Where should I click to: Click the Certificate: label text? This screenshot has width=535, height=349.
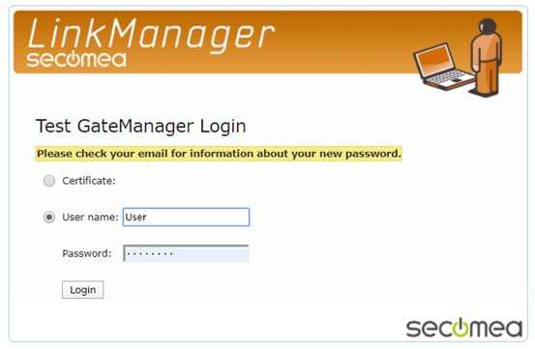[89, 181]
